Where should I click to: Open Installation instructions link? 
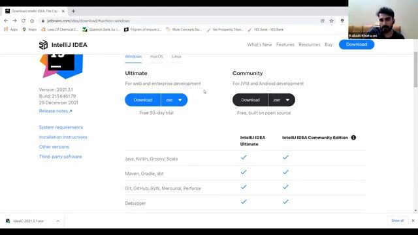click(x=63, y=137)
